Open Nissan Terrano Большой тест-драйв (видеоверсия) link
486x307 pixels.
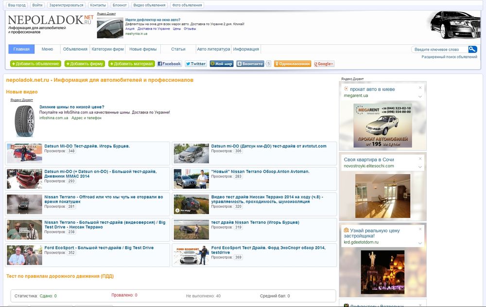pyautogui.click(x=105, y=224)
